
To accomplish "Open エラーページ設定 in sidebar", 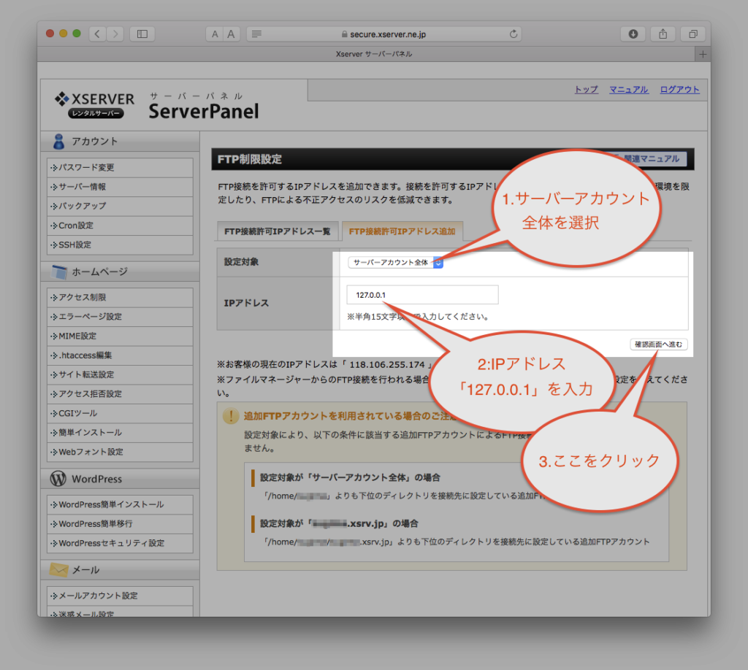I will (x=121, y=317).
